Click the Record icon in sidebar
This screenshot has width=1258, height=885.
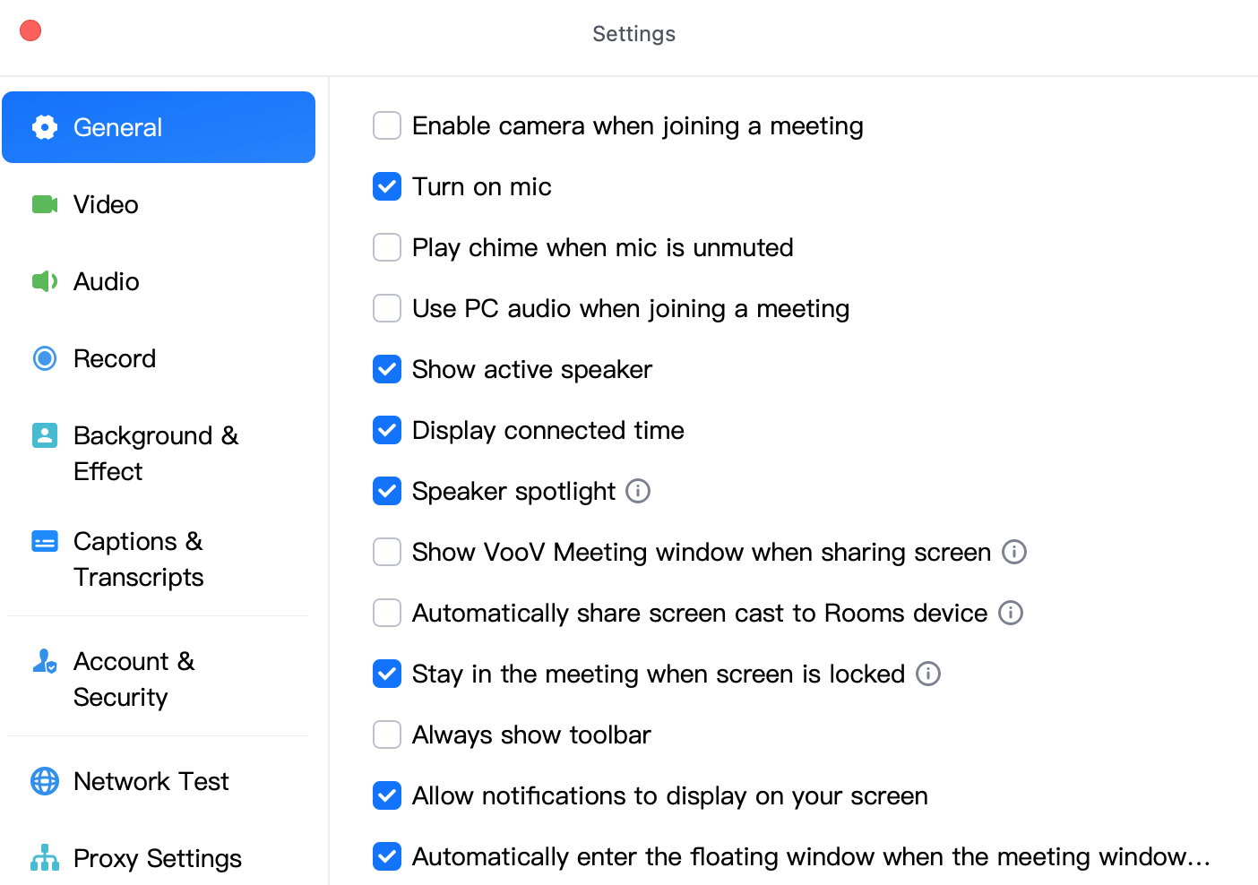pyautogui.click(x=43, y=358)
